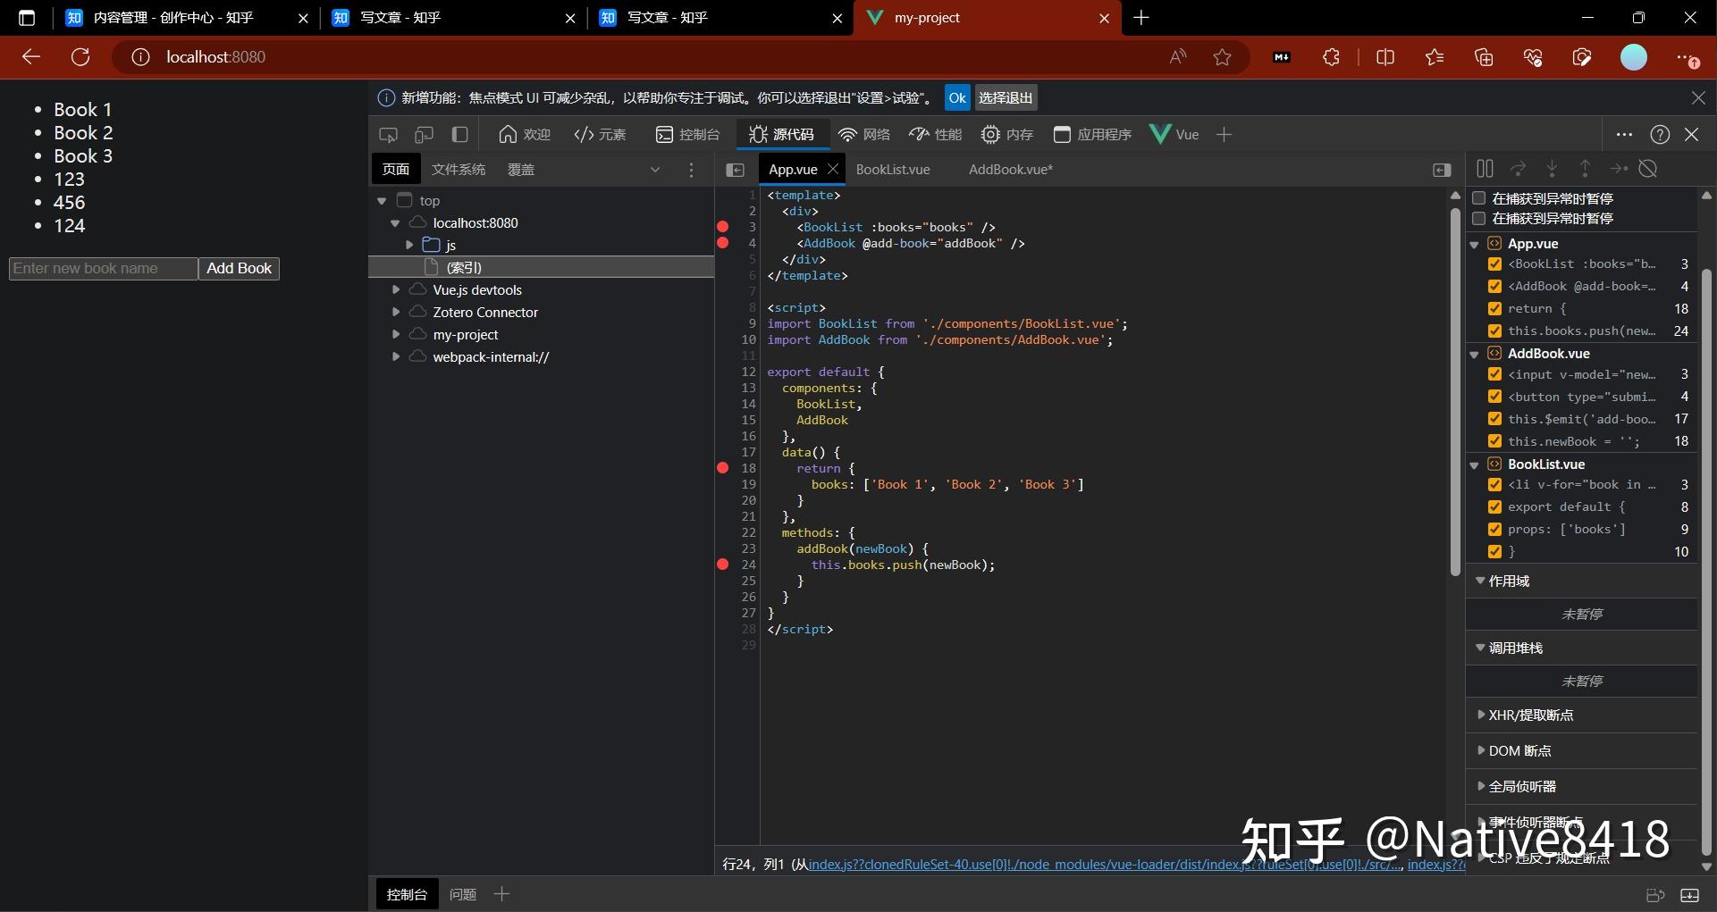
Task: Click Ok on the focus mode banner
Action: [956, 97]
